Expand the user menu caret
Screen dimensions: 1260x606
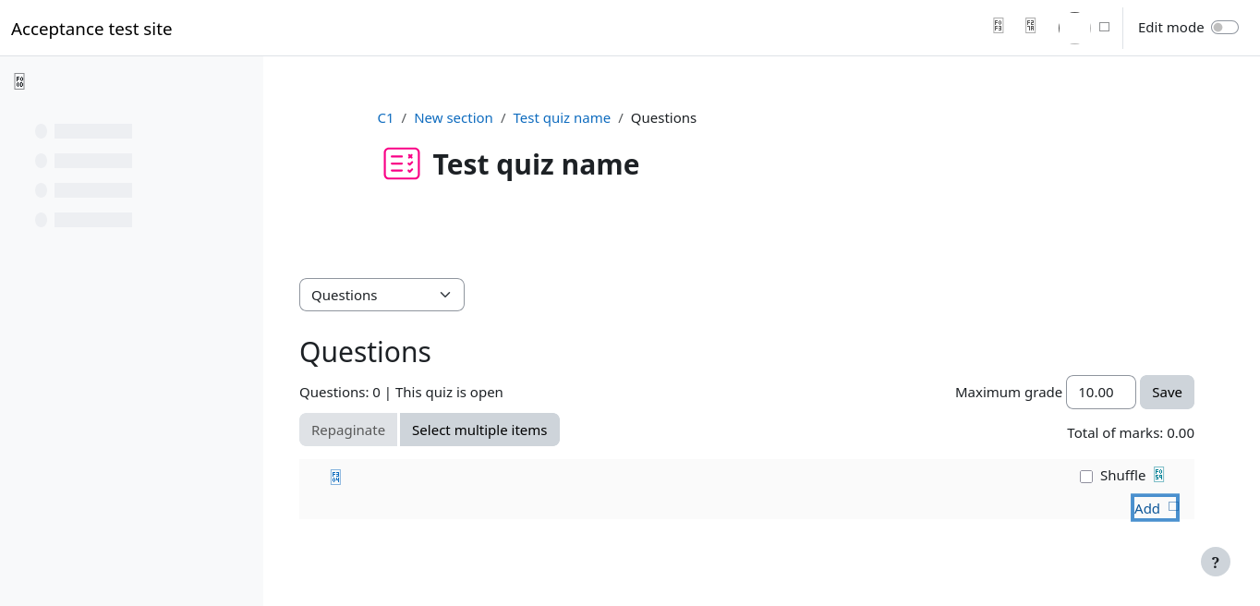1104,28
